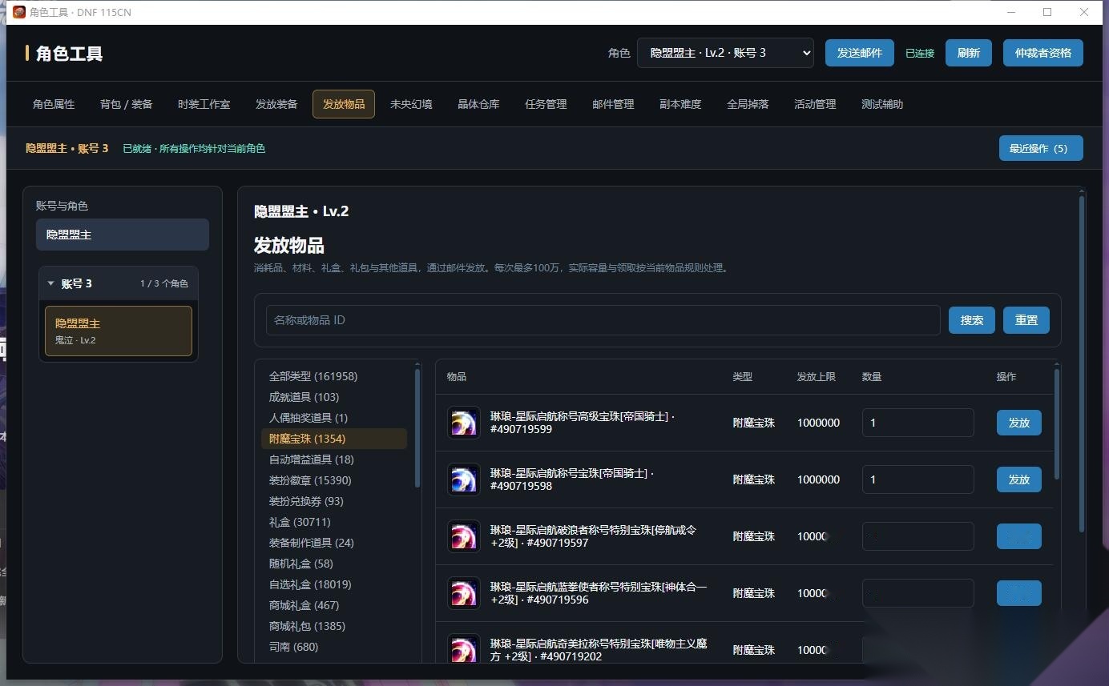Open the 未央幻境 tab
Screen dimensions: 1109x686
[x=411, y=104]
